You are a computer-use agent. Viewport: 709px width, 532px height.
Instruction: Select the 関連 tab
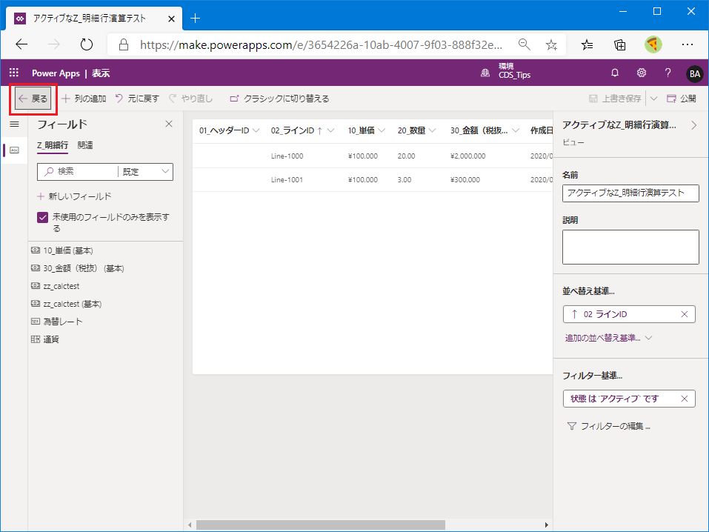[85, 145]
